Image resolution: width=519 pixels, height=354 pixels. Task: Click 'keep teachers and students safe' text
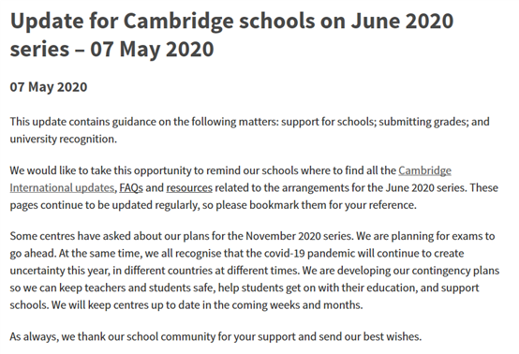pyautogui.click(x=137, y=288)
